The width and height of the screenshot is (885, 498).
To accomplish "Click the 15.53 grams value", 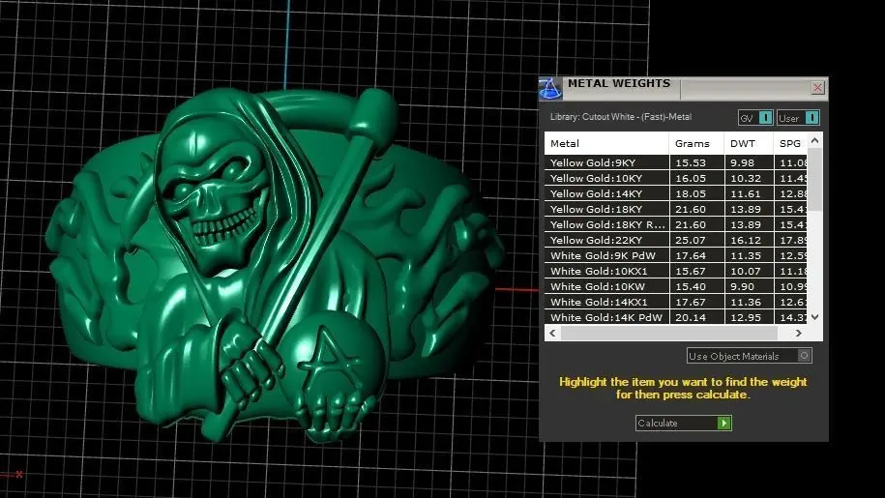I will [x=691, y=163].
